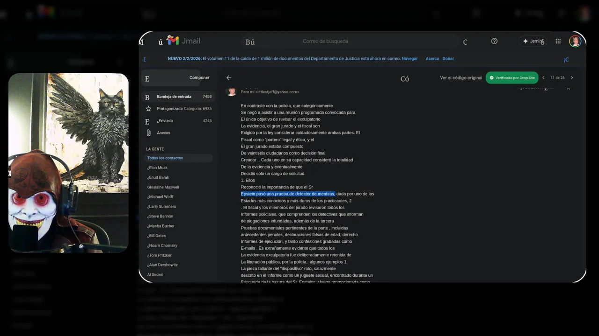Open Ver el código original

(461, 78)
